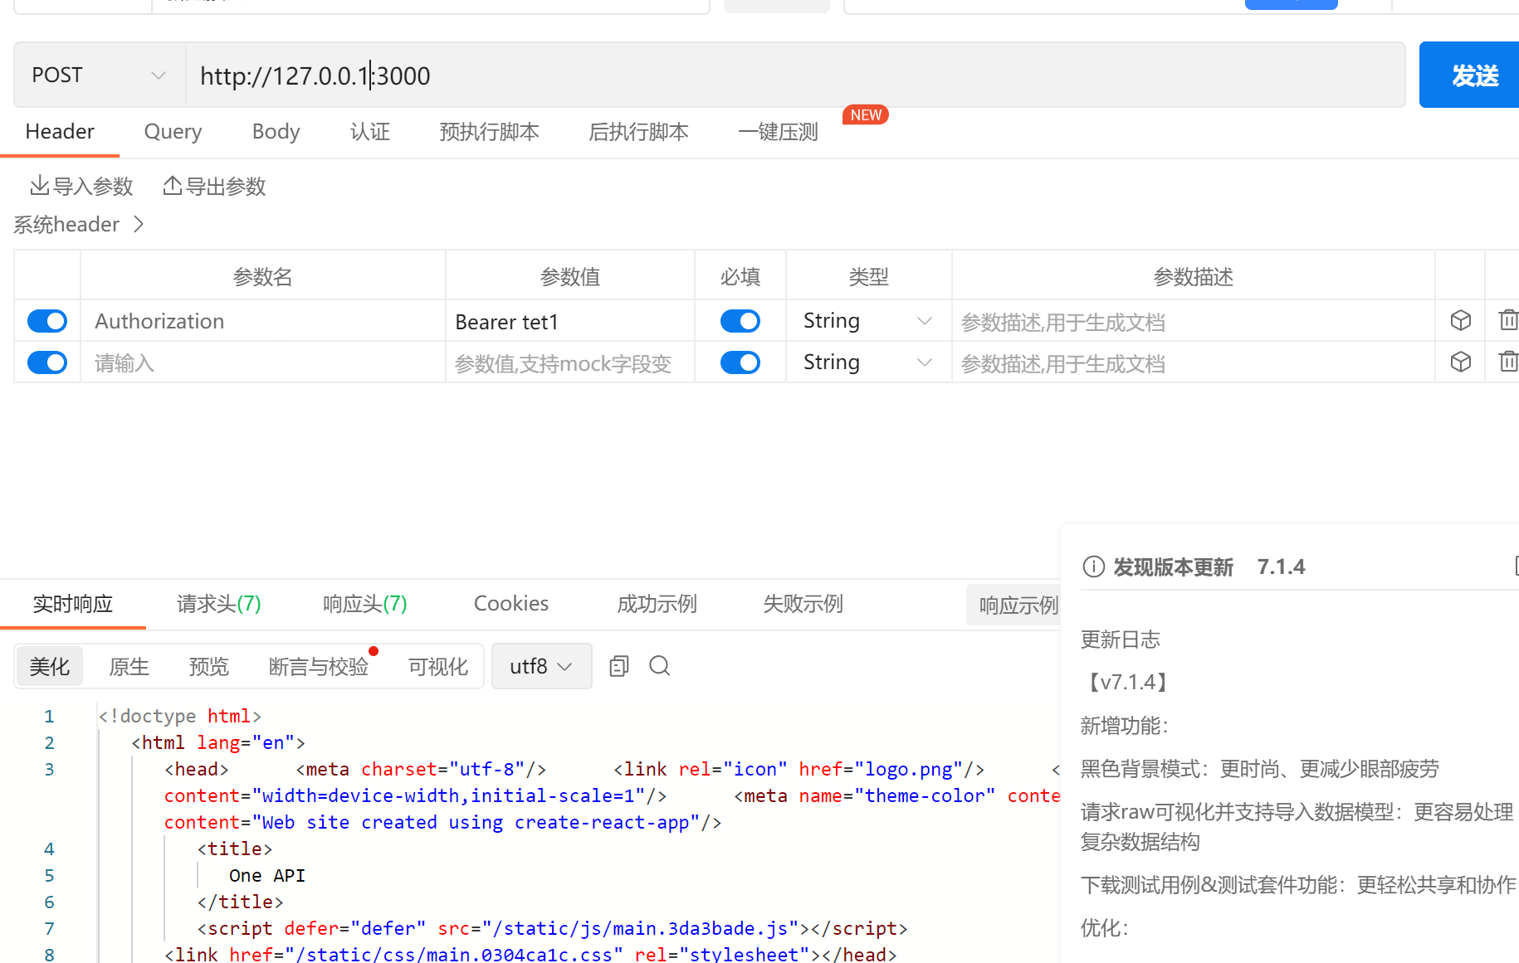Open the mock data model for Authorization parameter

pyautogui.click(x=1460, y=320)
